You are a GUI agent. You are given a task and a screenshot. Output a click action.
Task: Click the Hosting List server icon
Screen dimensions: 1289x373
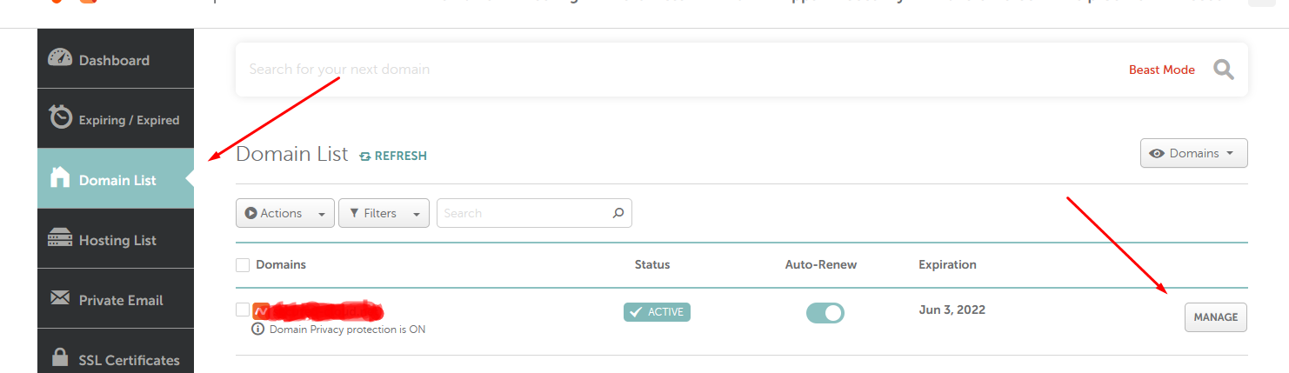[x=60, y=238]
